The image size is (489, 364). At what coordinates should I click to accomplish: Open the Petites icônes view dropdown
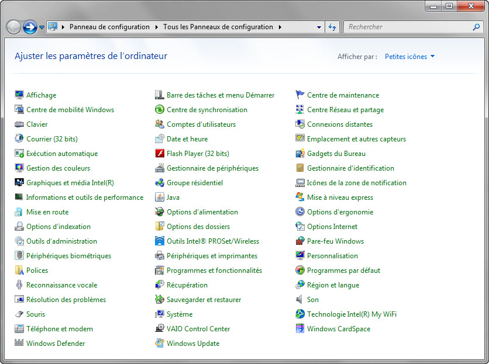pos(409,57)
